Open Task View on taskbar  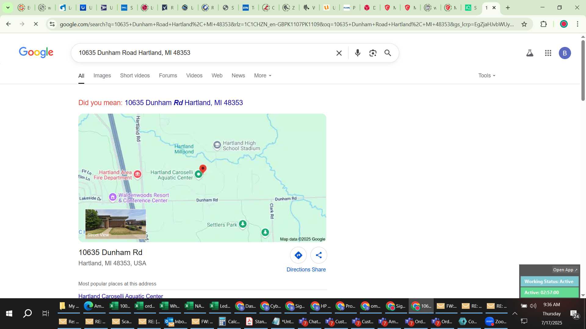click(45, 313)
